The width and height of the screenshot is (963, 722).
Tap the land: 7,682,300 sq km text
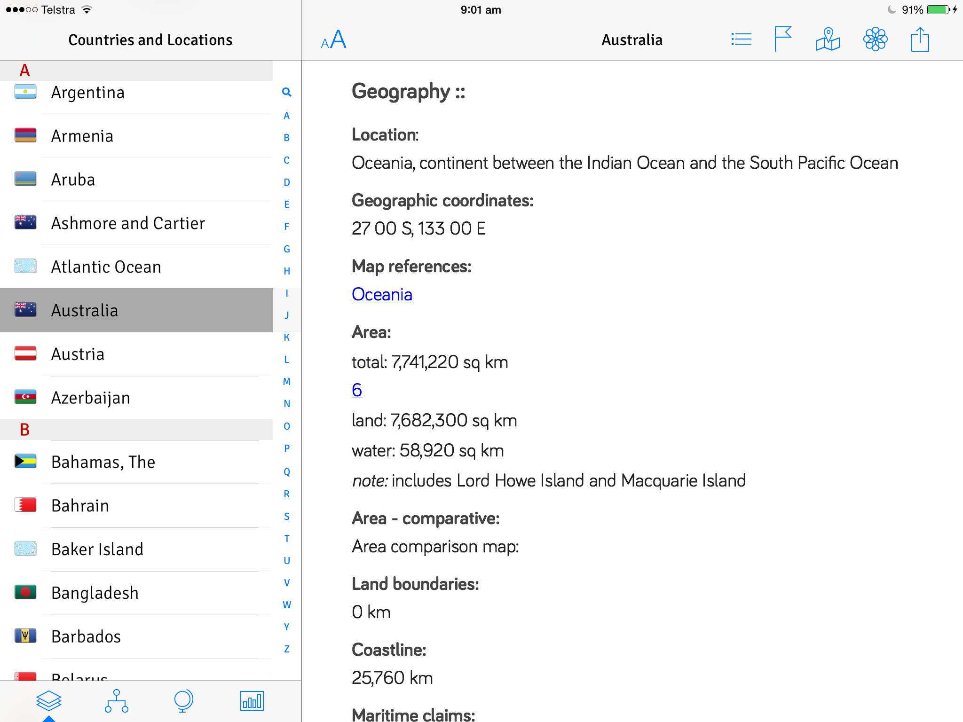tap(434, 420)
